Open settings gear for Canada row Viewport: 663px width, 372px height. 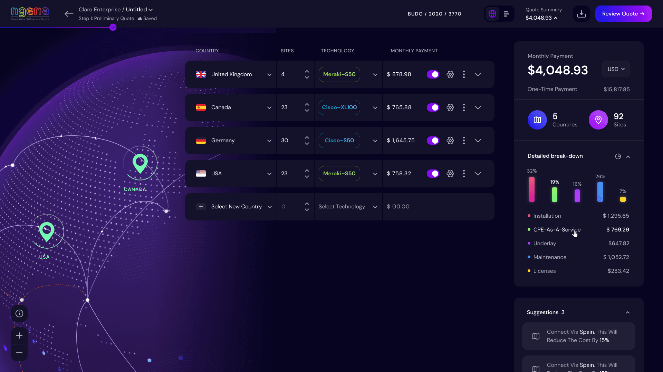pos(450,107)
